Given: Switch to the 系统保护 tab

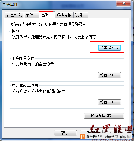Looking at the screenshot, I should click(x=64, y=15).
